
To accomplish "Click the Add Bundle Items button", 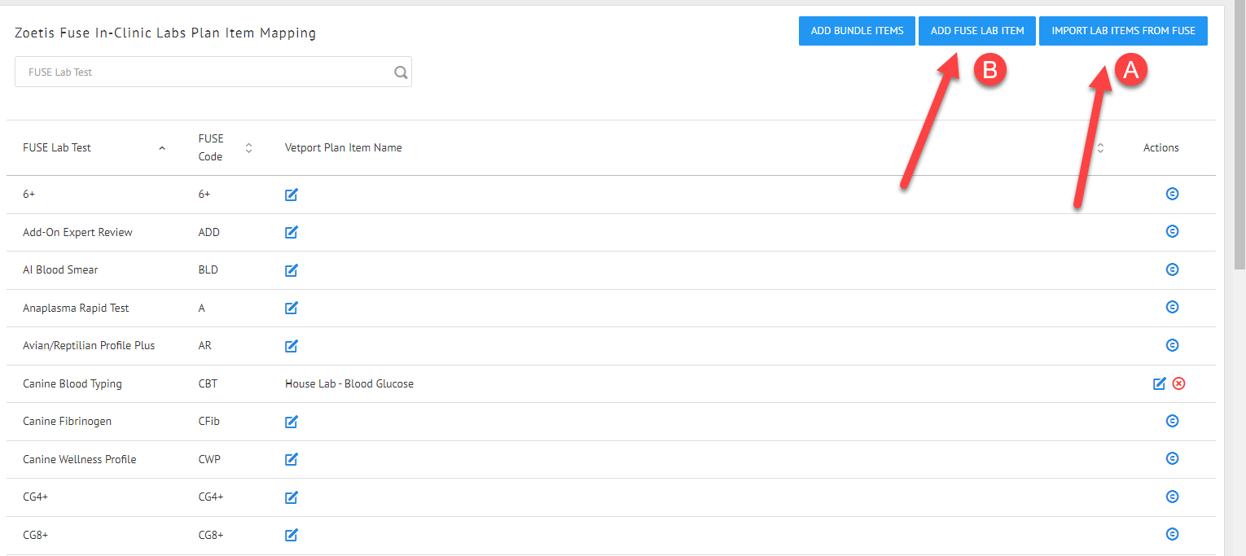I will click(x=857, y=31).
